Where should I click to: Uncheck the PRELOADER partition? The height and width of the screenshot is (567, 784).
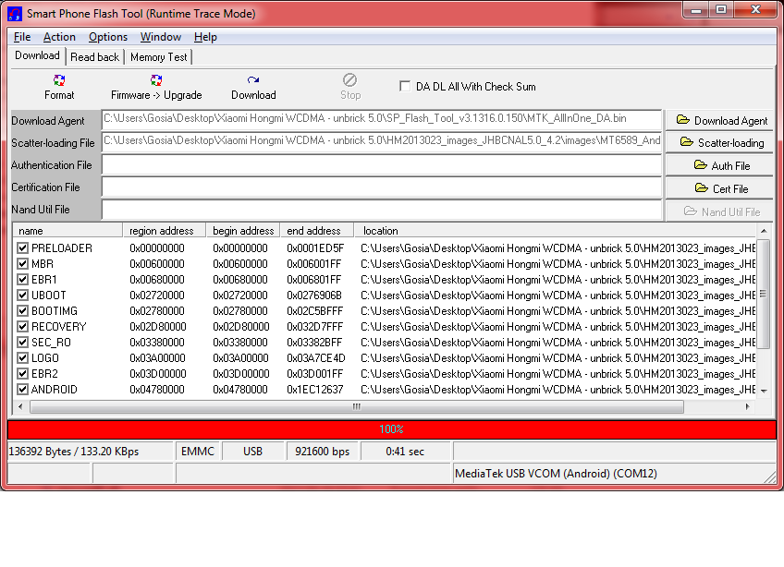[x=23, y=248]
